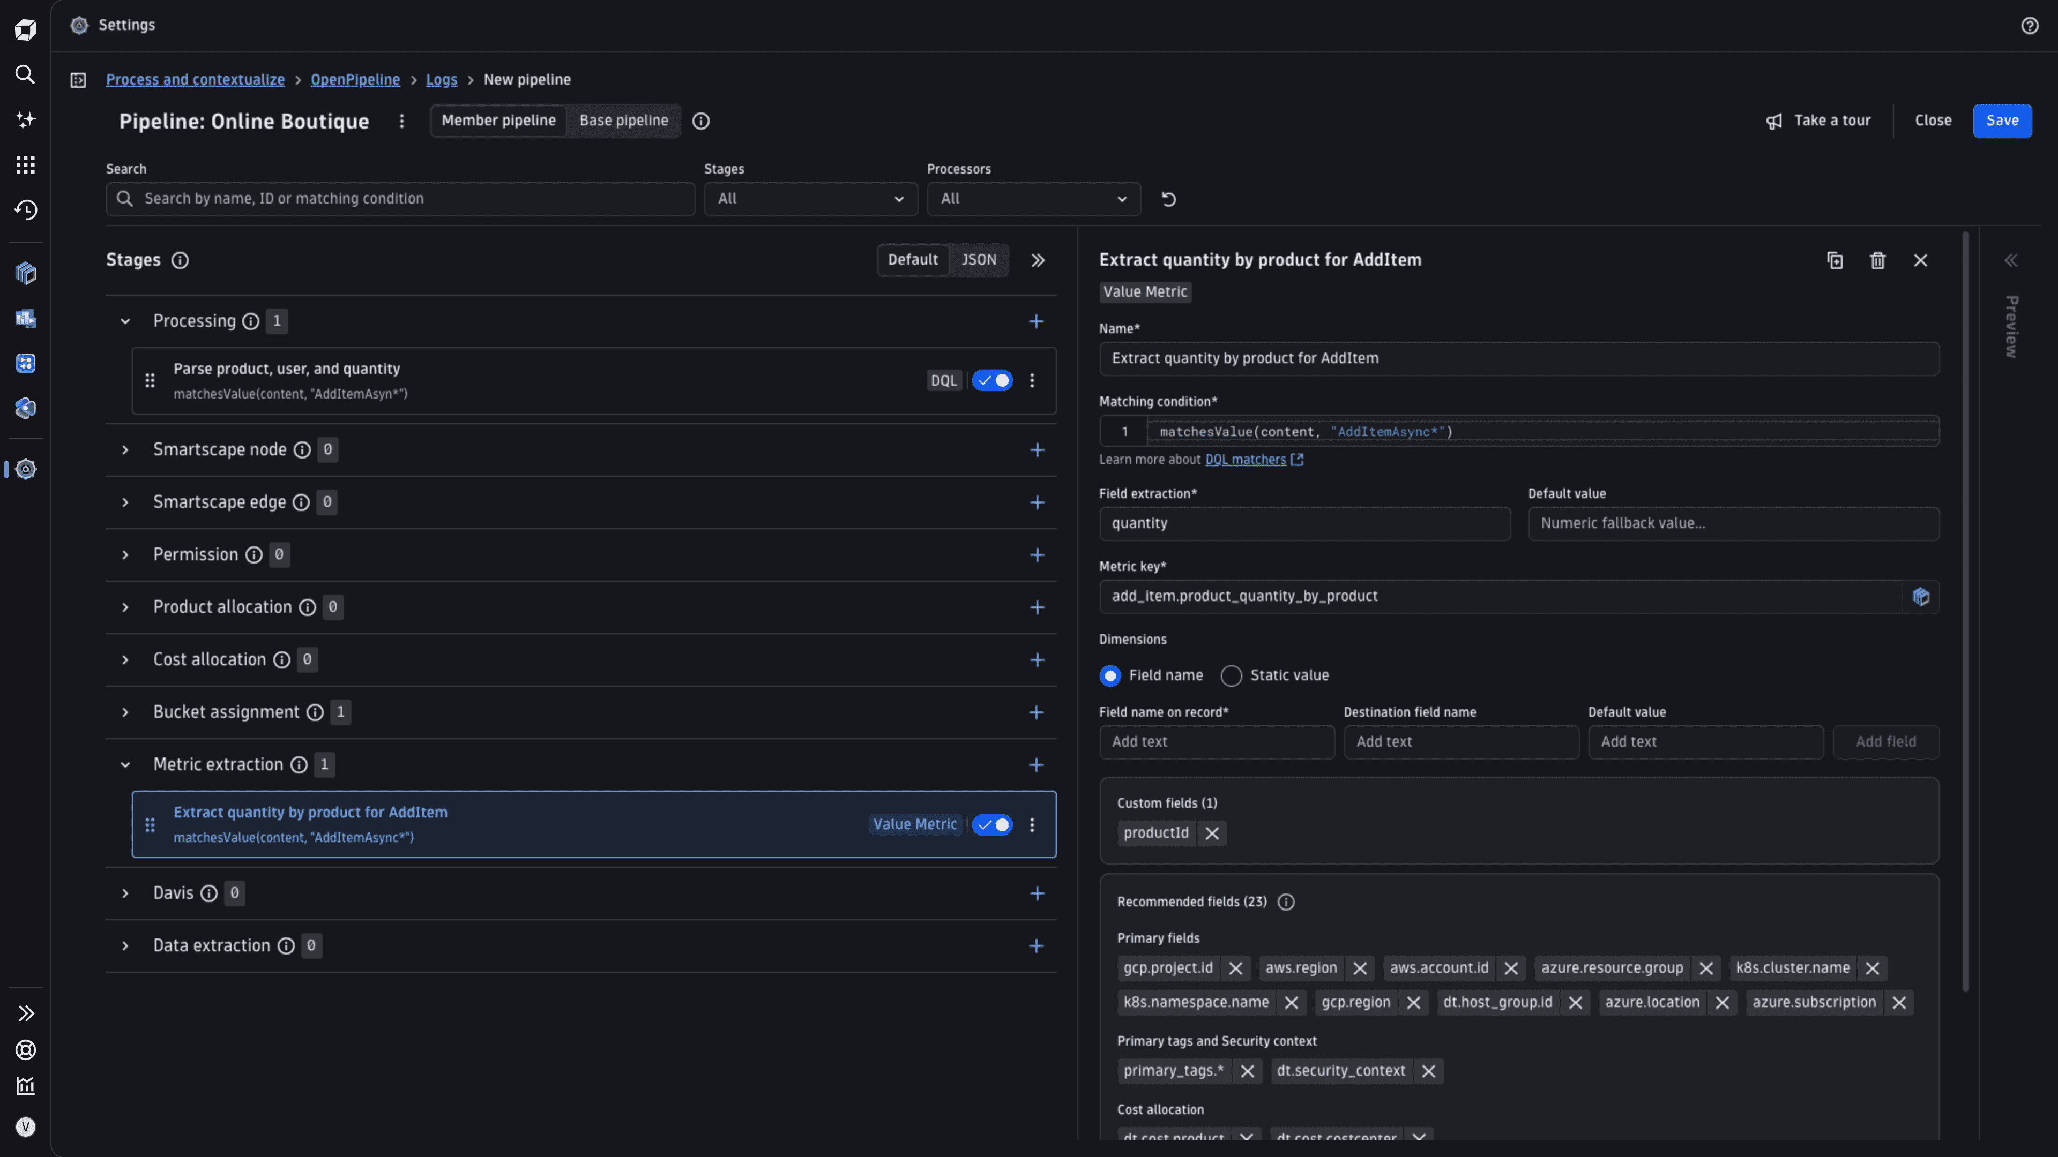Expand the Cost allocation stage
Viewport: 2058px width, 1157px height.
(125, 659)
